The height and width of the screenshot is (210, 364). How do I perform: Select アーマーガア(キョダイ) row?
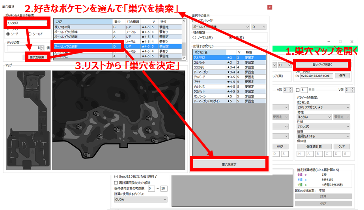click(x=230, y=101)
